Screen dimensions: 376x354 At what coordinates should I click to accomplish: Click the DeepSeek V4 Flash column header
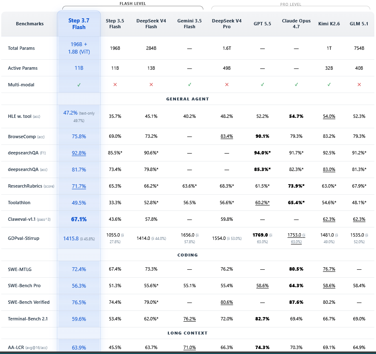[151, 24]
